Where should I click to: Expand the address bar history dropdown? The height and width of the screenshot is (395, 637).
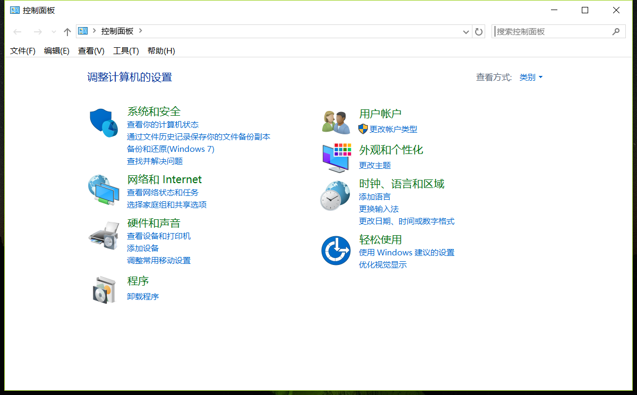466,32
